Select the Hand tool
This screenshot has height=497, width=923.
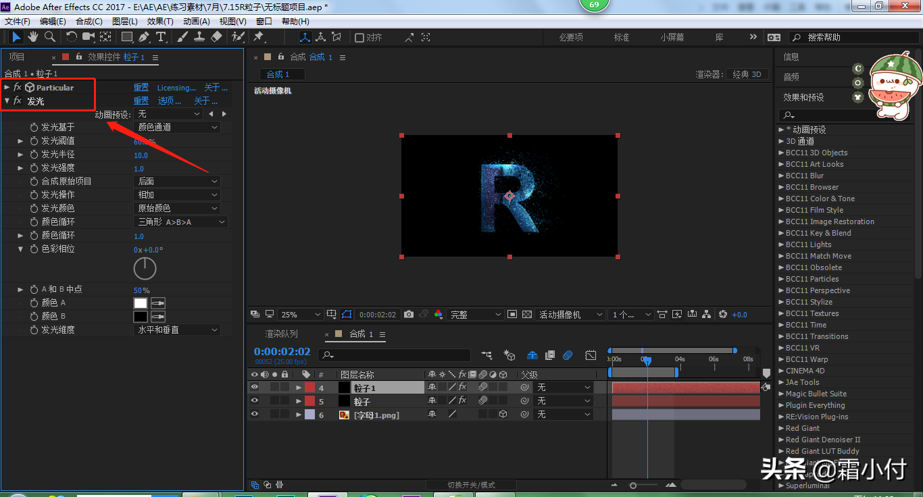32,36
